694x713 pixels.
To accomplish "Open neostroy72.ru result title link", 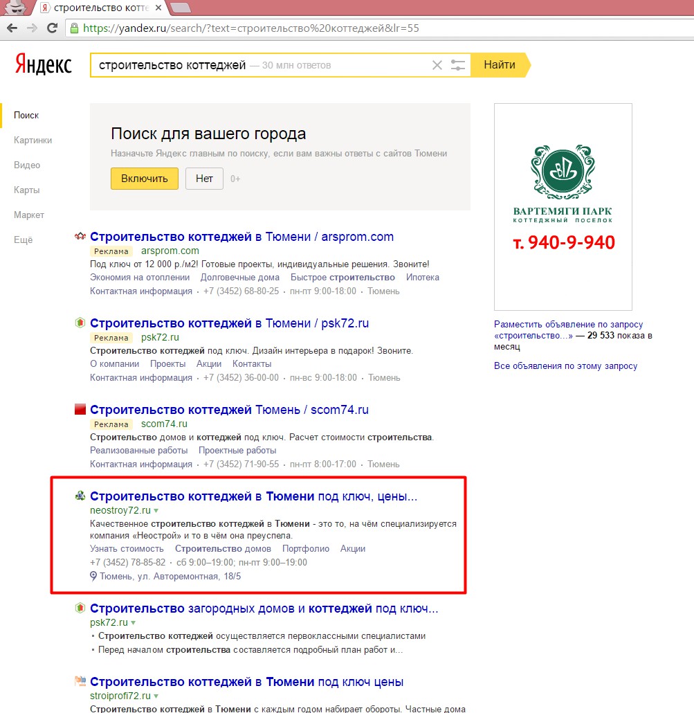I will (254, 496).
